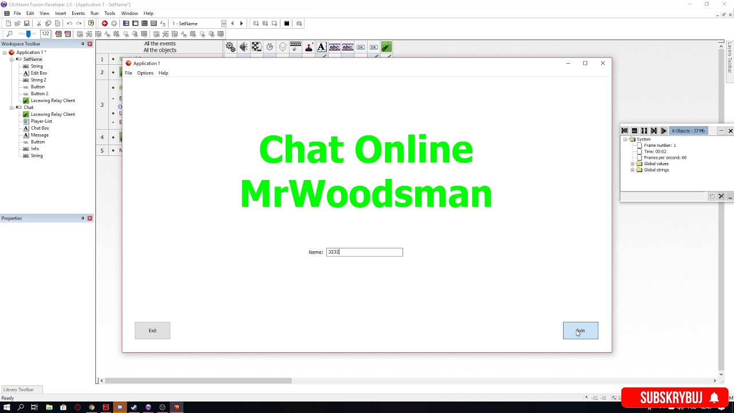Click the Steam icon in the Windows taskbar

coord(134,407)
